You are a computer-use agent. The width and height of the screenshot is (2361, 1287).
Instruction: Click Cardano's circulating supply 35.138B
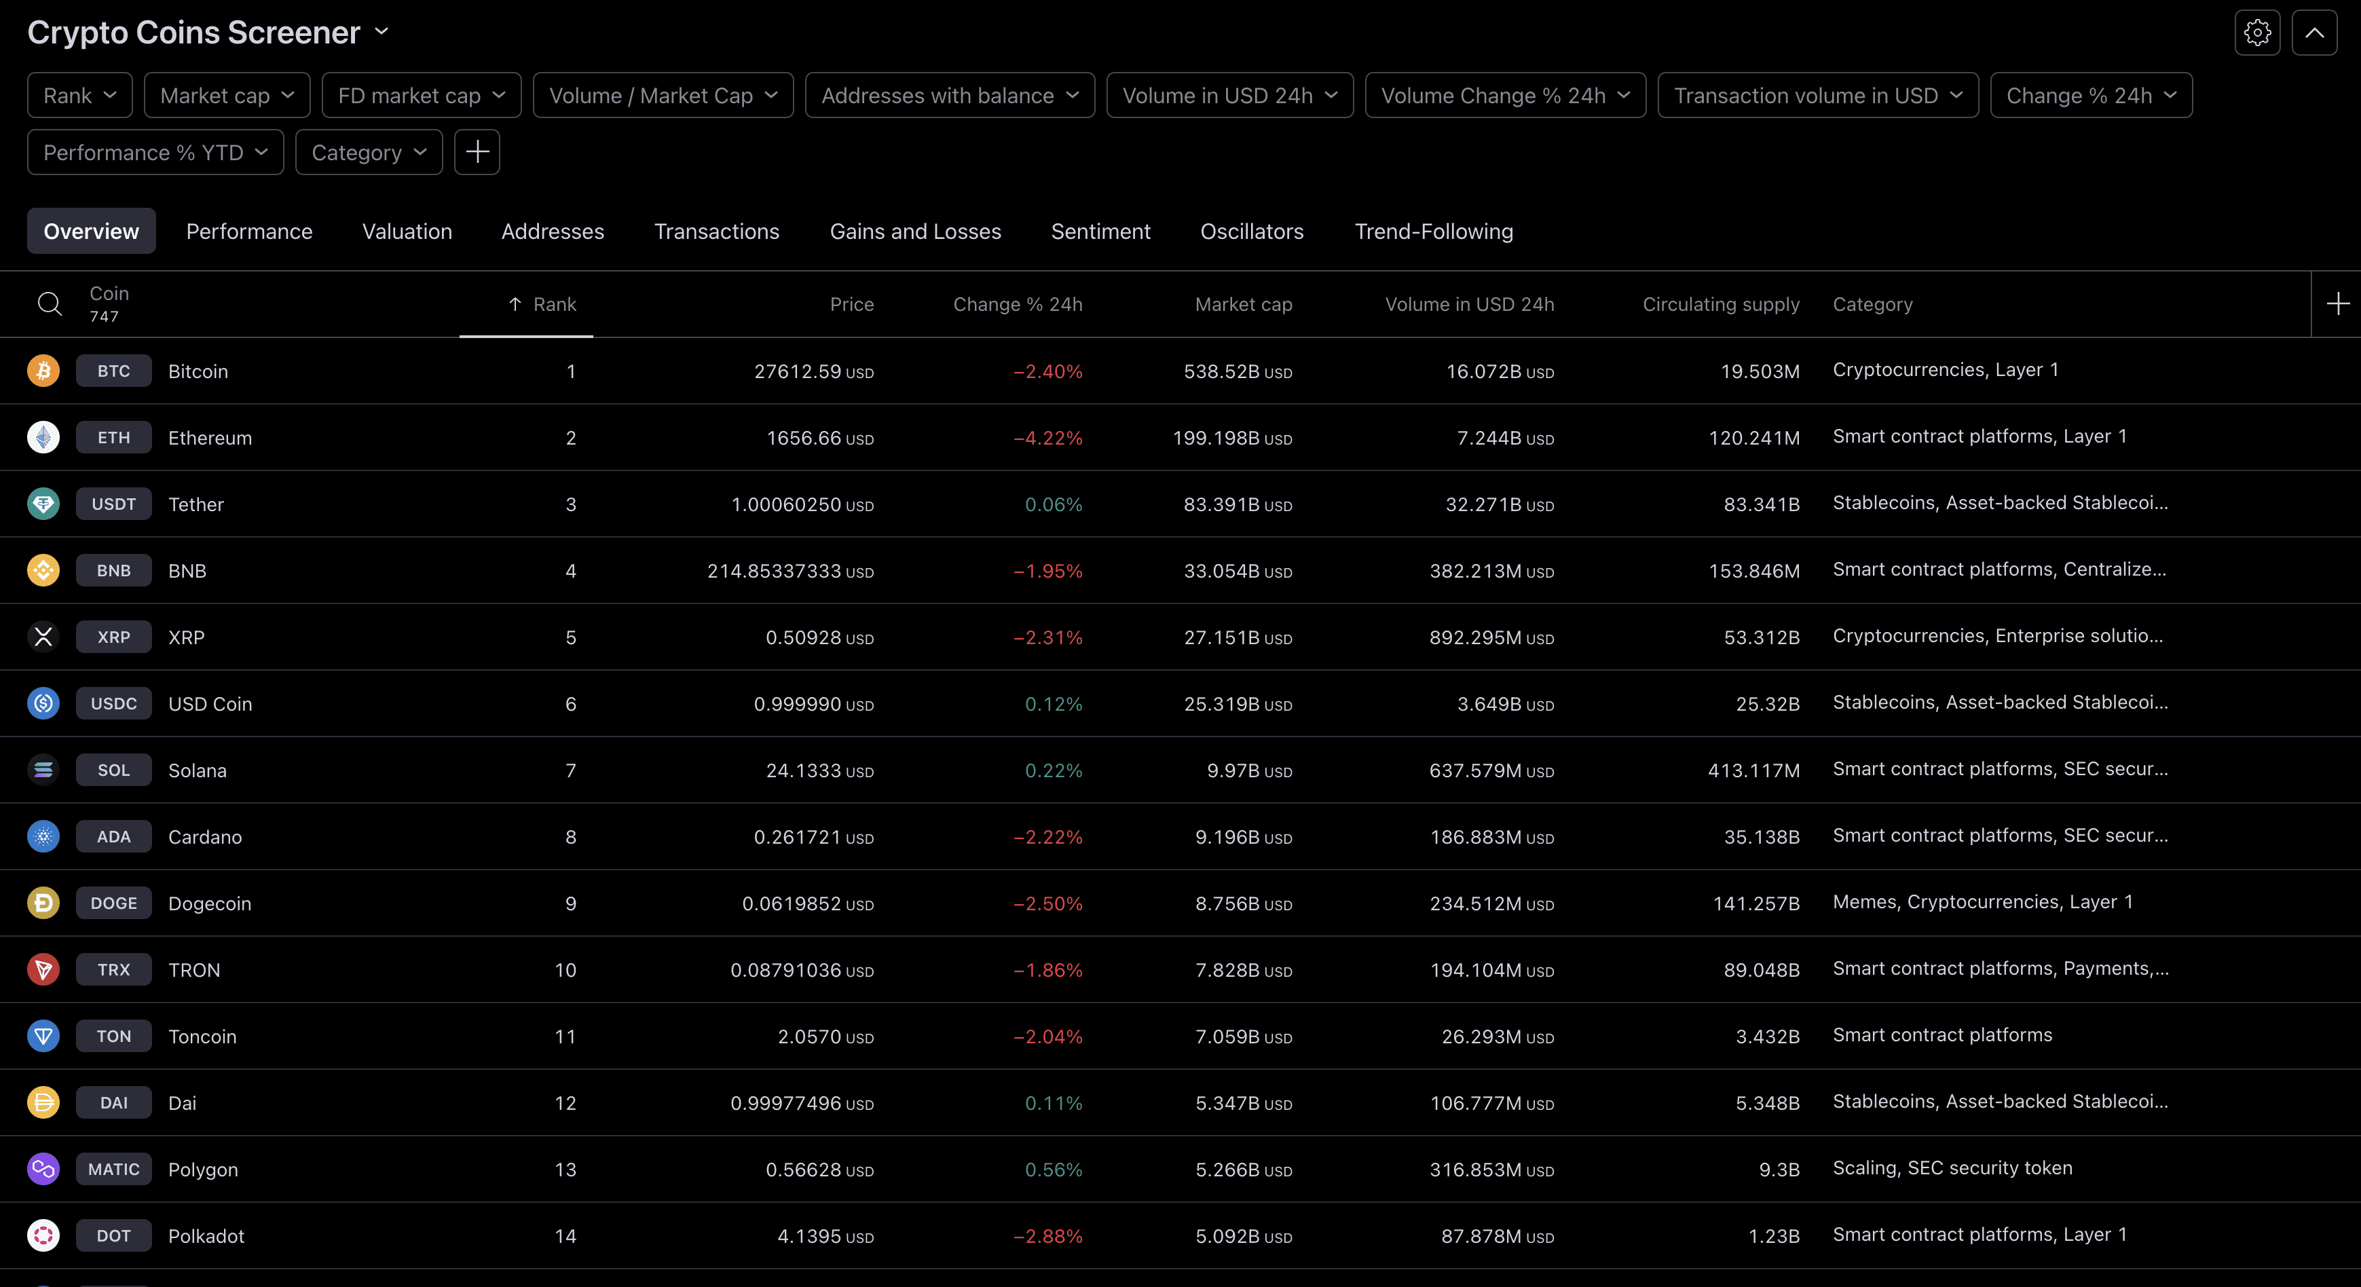click(1762, 837)
